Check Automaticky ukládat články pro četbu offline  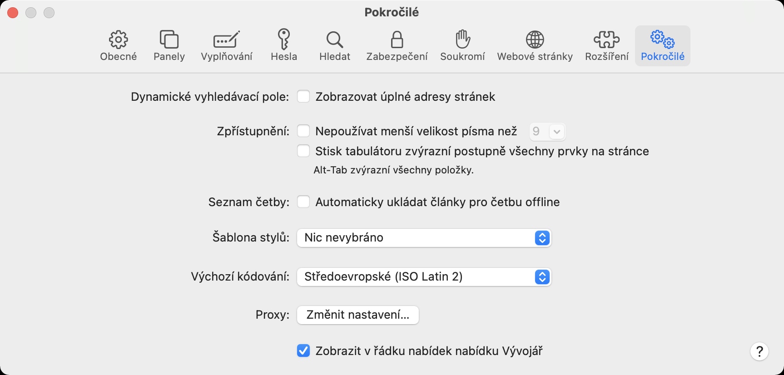tap(303, 202)
